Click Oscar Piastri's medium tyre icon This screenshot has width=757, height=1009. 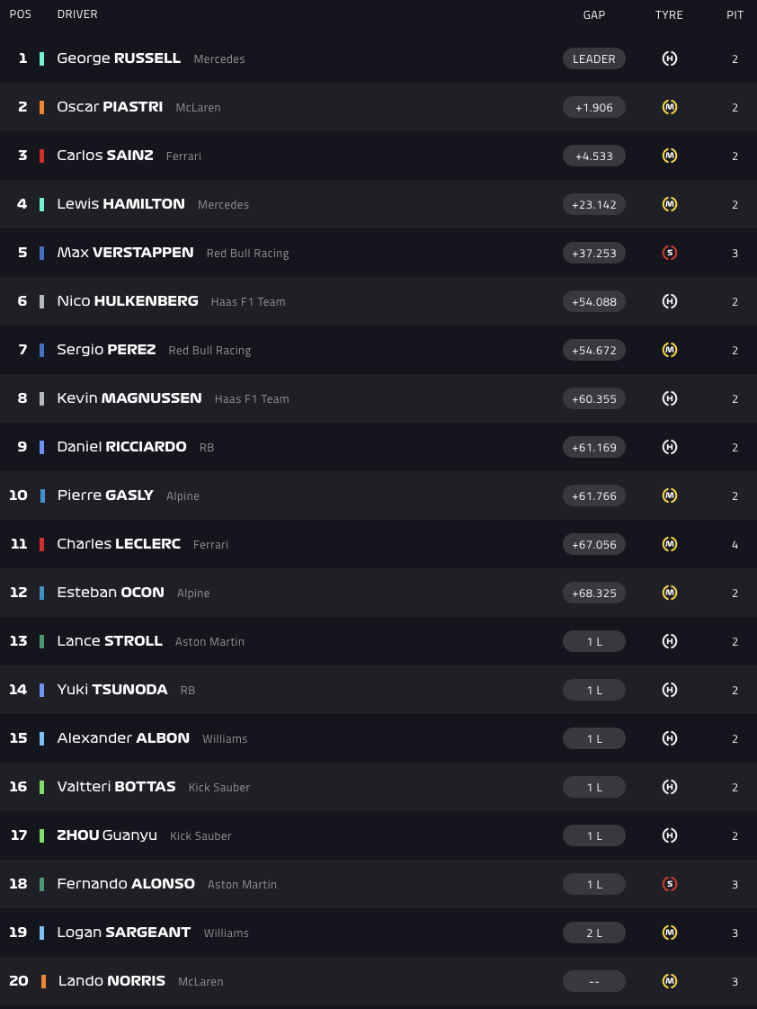click(669, 107)
